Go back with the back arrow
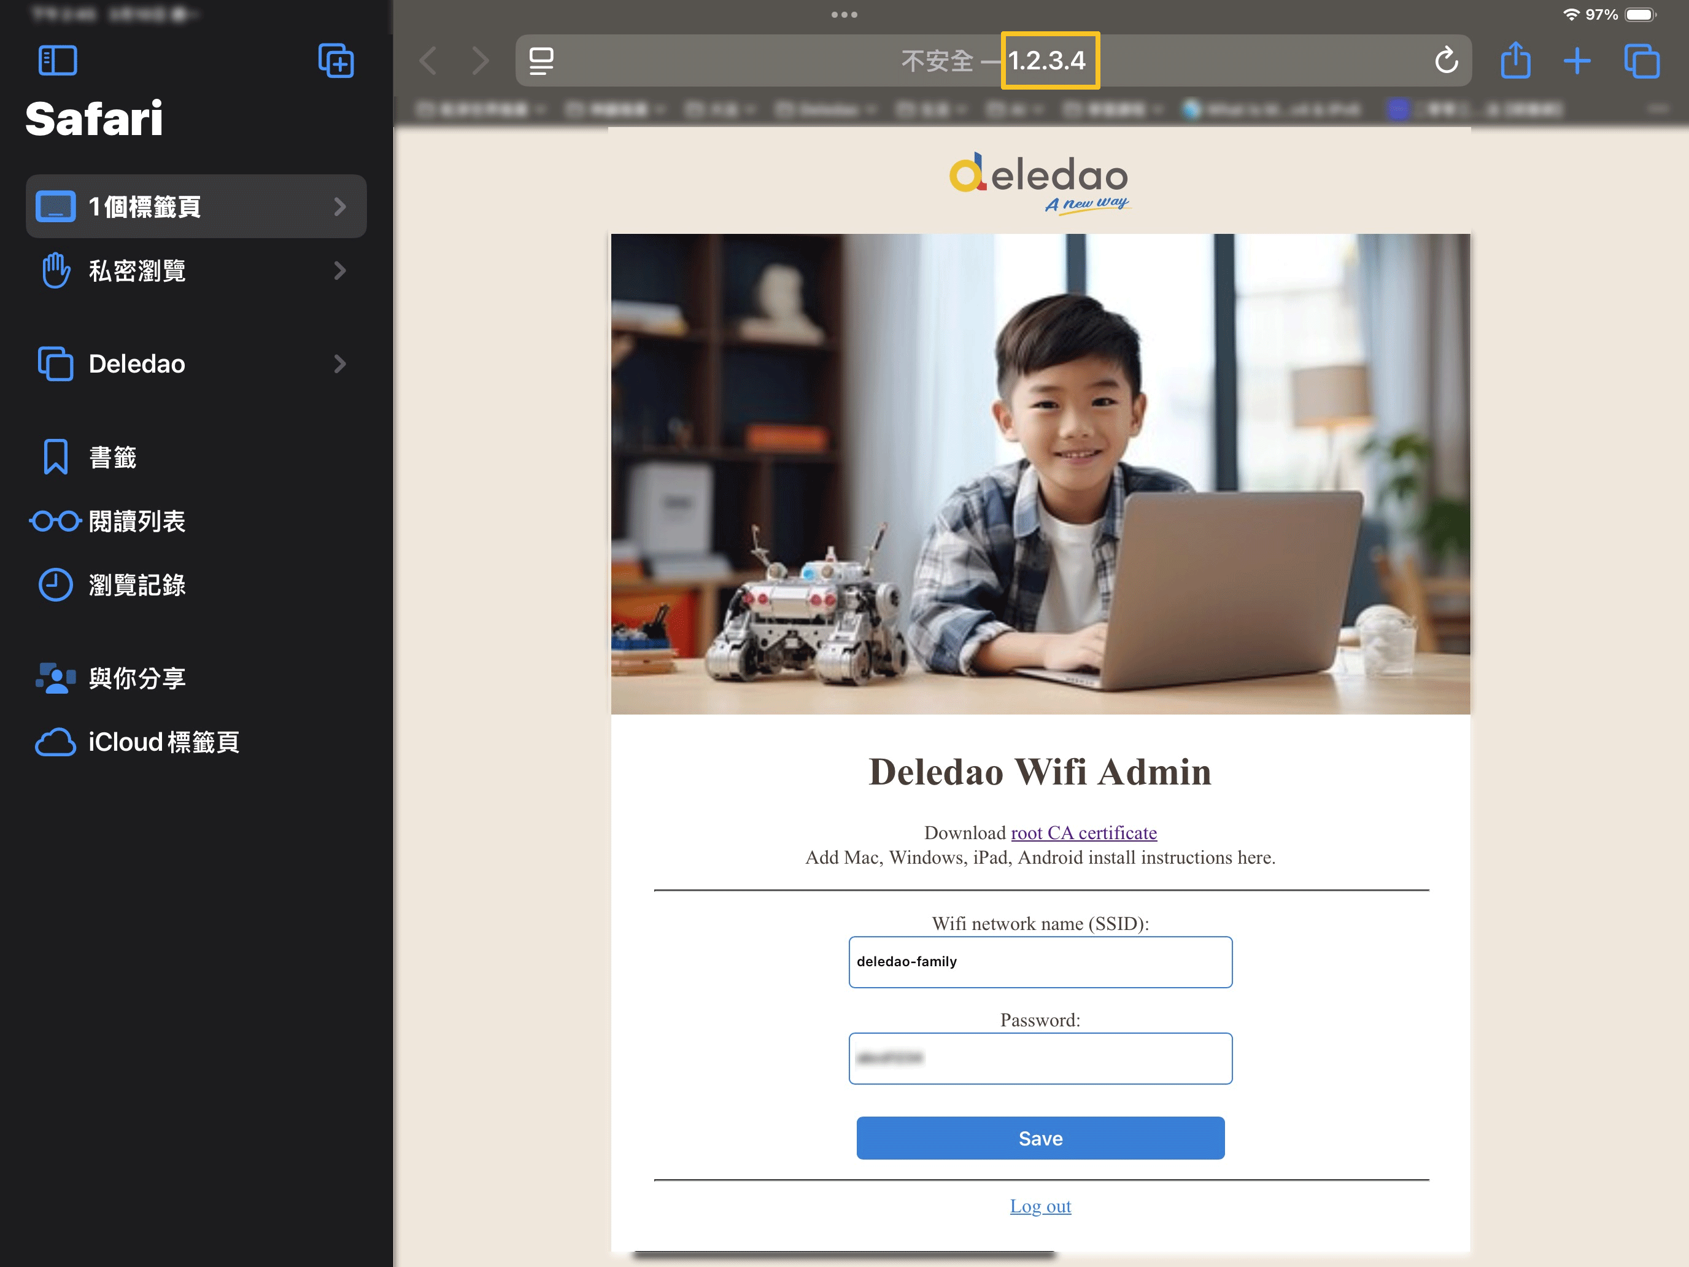The height and width of the screenshot is (1267, 1689). point(429,60)
